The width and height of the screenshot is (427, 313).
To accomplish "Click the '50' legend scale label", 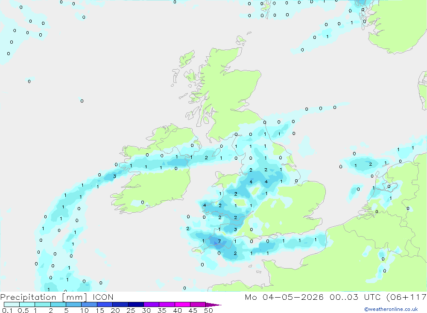I will (x=208, y=310).
